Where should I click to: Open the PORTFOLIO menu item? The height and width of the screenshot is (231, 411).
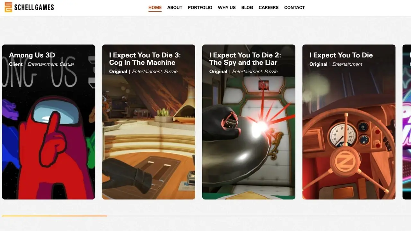click(x=200, y=7)
